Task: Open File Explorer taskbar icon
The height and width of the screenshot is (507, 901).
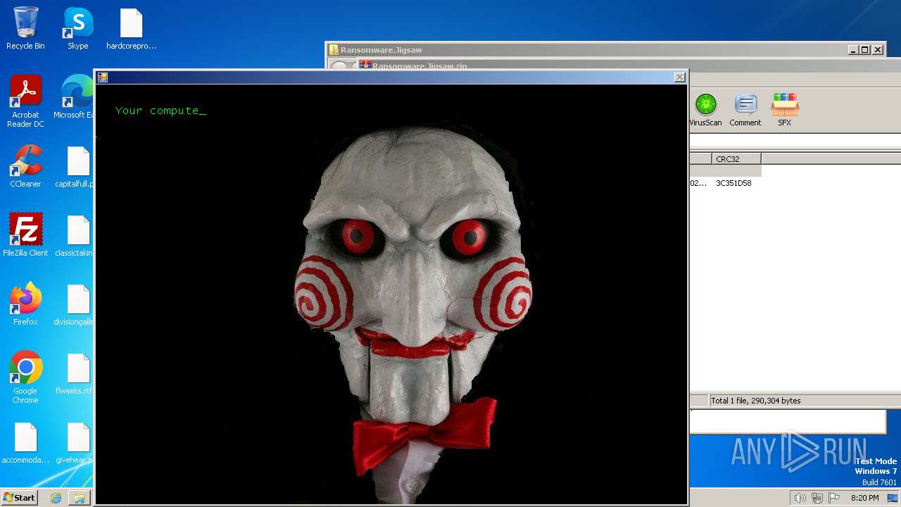Action: tap(79, 498)
